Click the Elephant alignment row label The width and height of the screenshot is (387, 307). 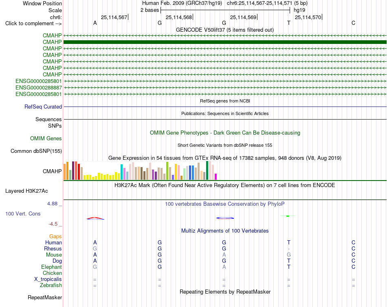click(51, 267)
